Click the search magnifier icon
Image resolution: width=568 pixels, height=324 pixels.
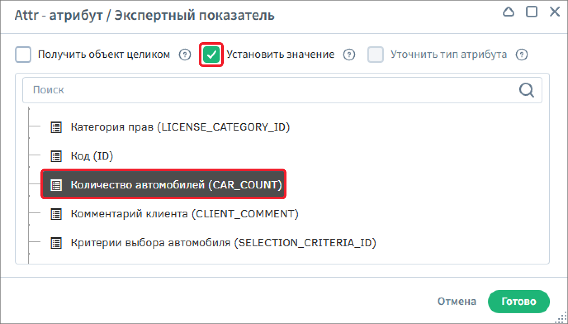[527, 90]
